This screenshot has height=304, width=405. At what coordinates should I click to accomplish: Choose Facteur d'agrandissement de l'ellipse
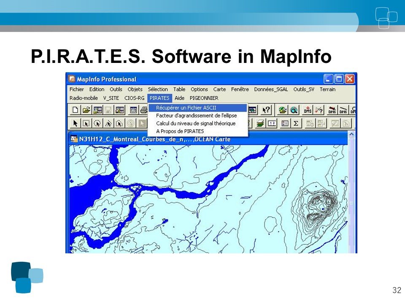click(197, 116)
